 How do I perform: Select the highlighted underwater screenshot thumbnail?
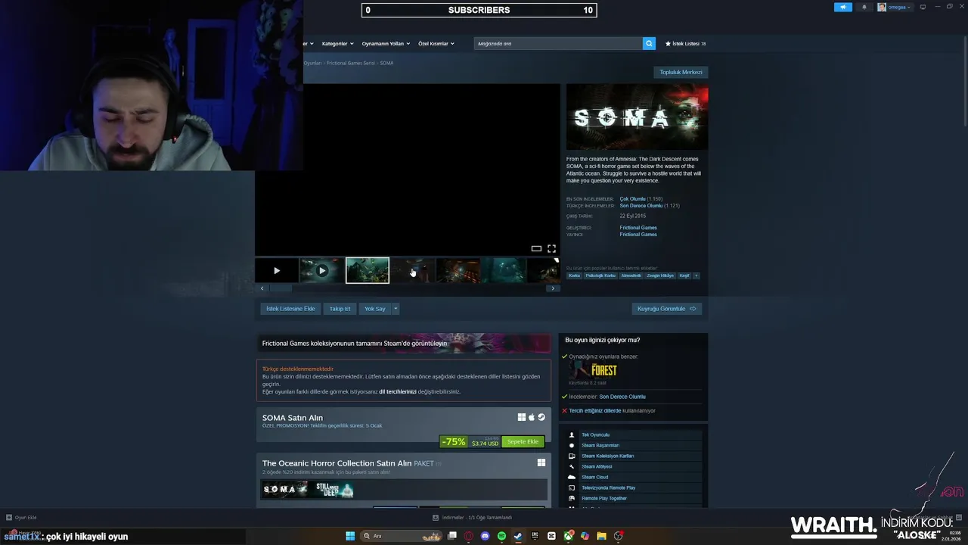368,270
